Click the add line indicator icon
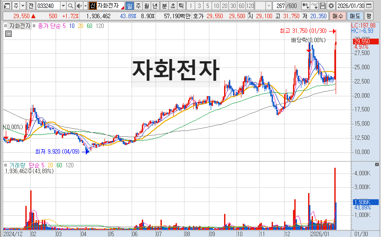381x237 pixels. (314, 6)
